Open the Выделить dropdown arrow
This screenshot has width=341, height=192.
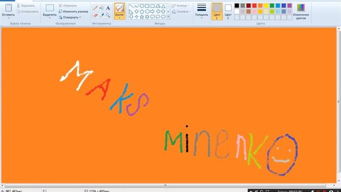click(x=50, y=18)
